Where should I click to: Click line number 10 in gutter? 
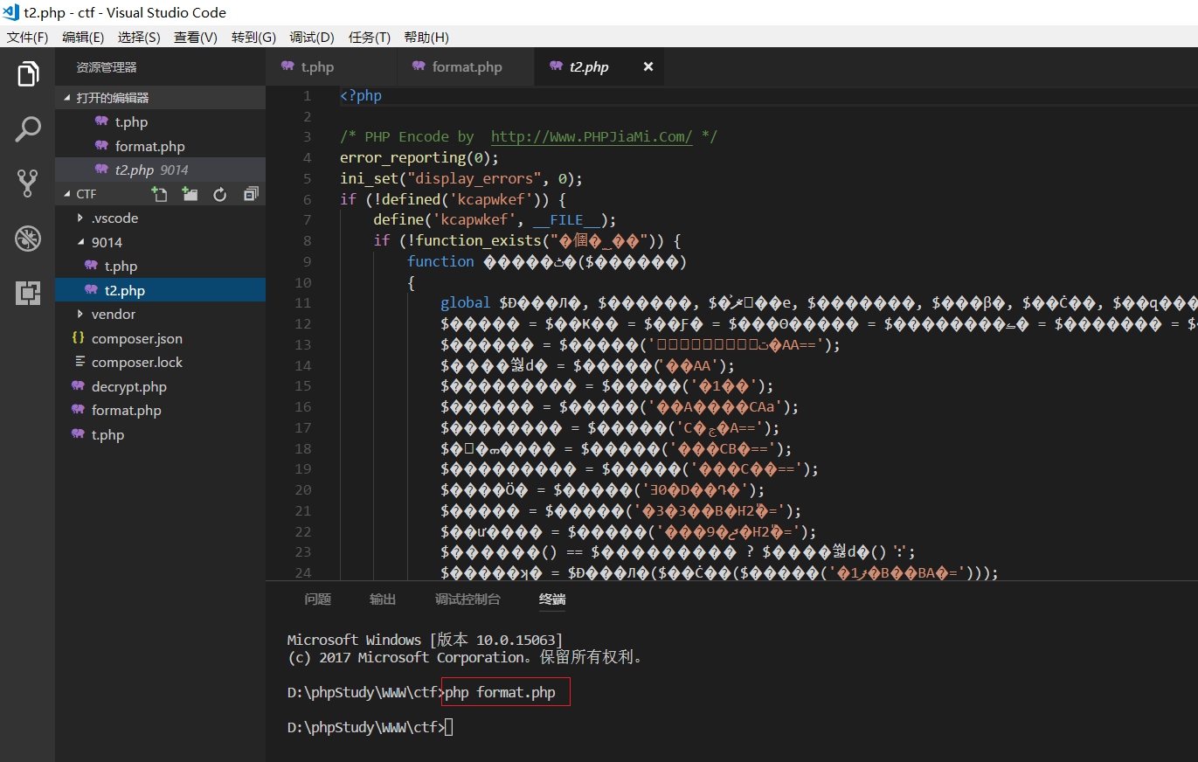(302, 282)
